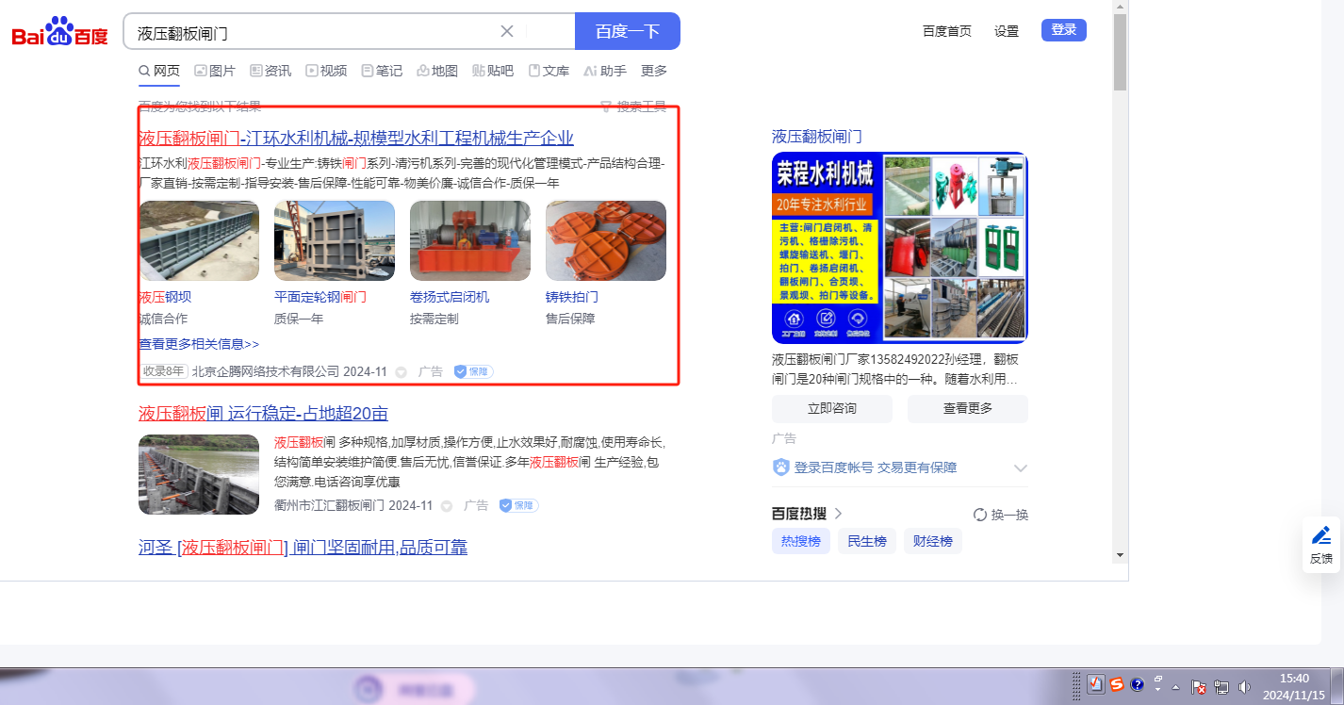Click the blue help question-mark tray icon
The height and width of the screenshot is (705, 1344).
(x=1138, y=685)
